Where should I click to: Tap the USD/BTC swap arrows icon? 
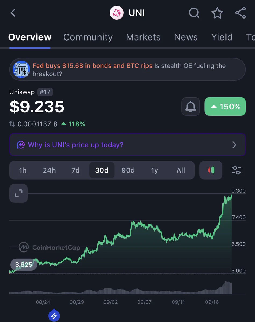[12, 124]
